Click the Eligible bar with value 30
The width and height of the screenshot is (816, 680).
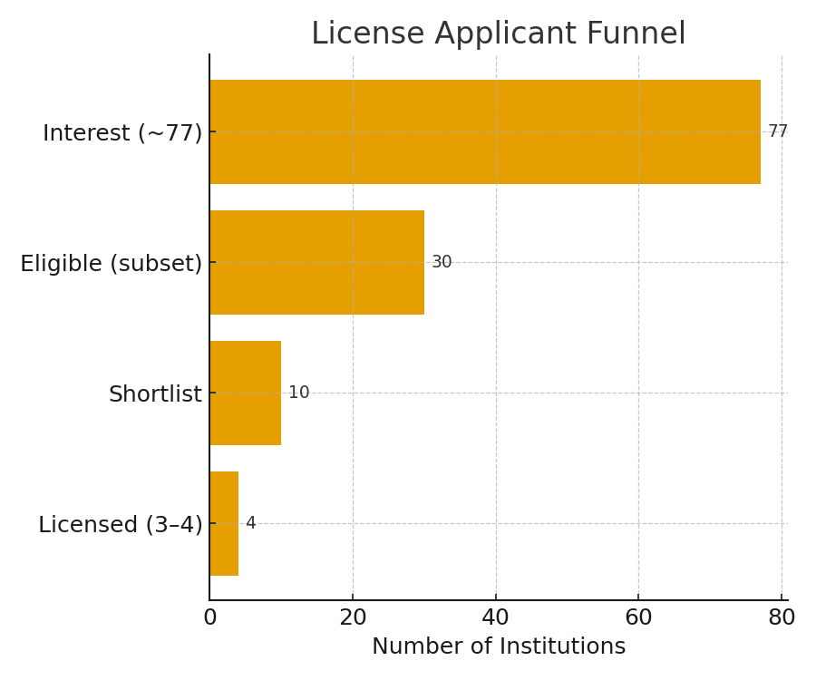(x=317, y=262)
